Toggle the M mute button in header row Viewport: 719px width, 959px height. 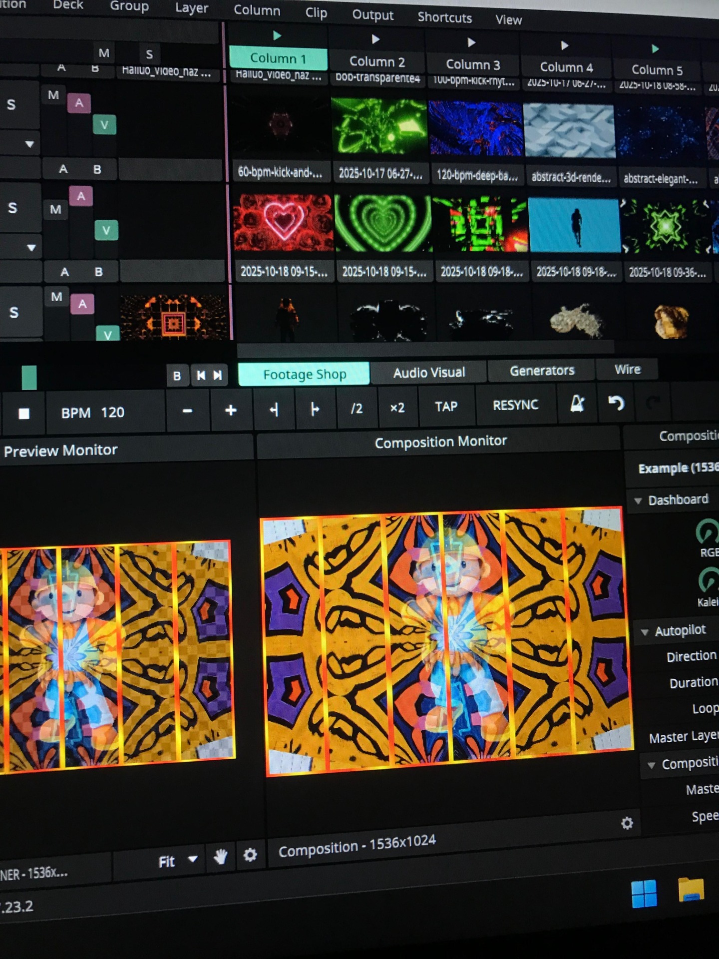click(x=103, y=53)
